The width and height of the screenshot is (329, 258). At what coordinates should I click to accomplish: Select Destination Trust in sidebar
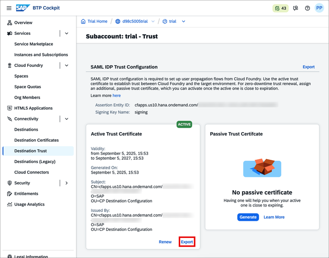point(38,151)
